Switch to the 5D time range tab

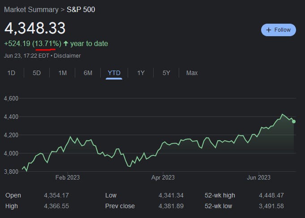pos(37,73)
